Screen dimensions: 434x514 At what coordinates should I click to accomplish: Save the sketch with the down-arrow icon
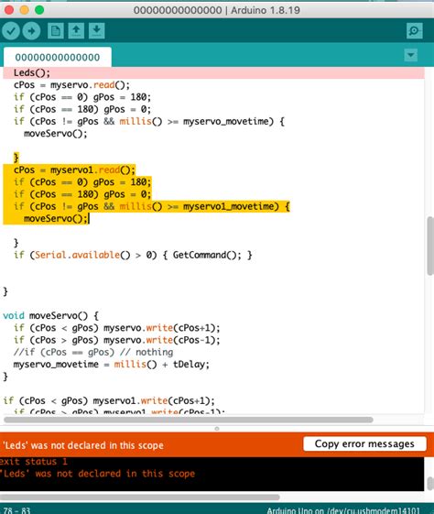(x=97, y=31)
